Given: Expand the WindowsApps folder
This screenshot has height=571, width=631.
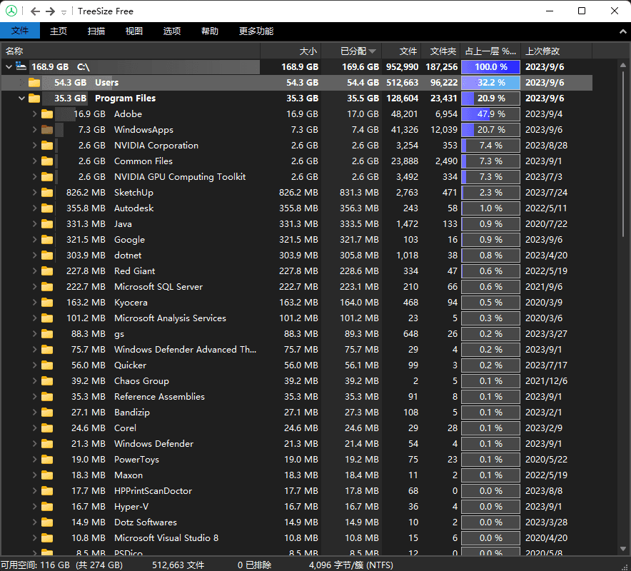Looking at the screenshot, I should [34, 130].
